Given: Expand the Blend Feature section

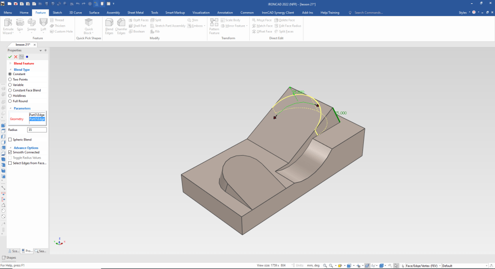Looking at the screenshot, I should [11, 63].
